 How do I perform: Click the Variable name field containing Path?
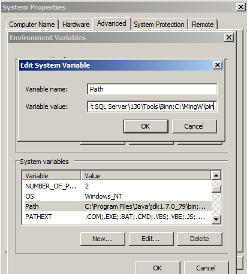point(152,89)
